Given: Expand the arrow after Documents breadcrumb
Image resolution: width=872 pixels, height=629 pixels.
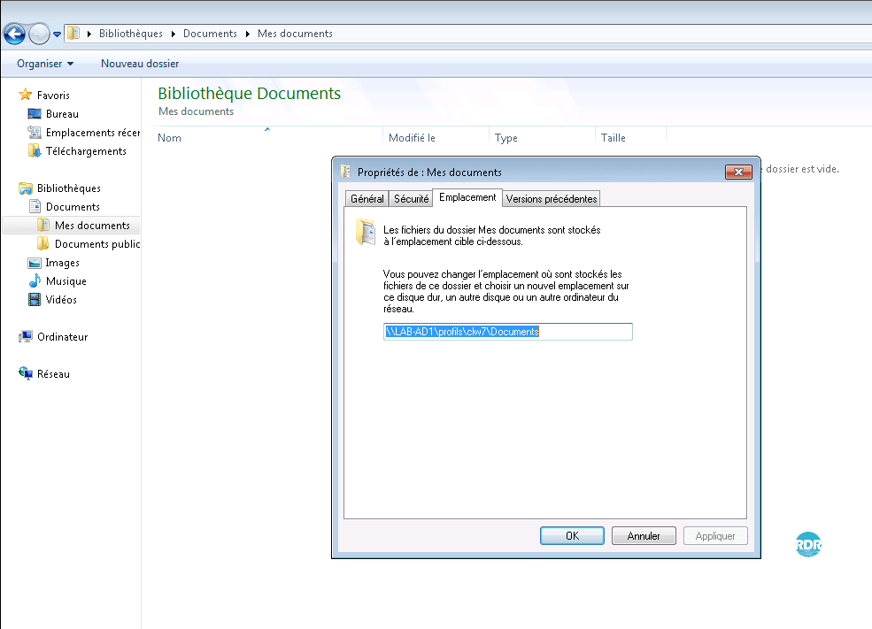Looking at the screenshot, I should [248, 34].
